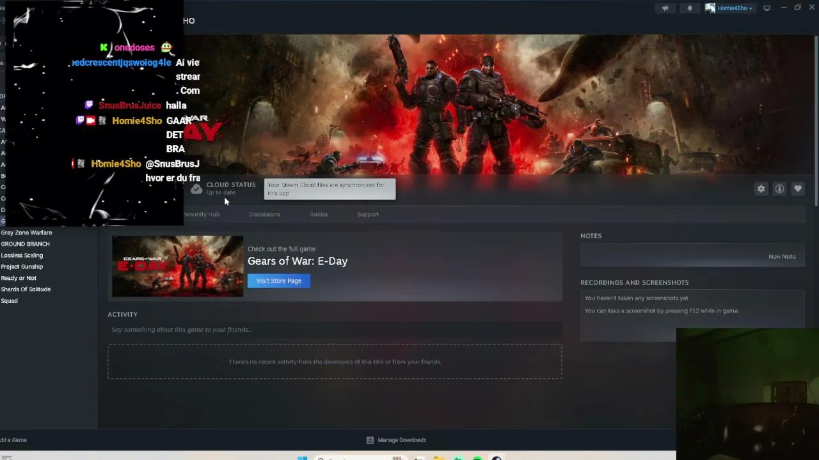The height and width of the screenshot is (460, 819).
Task: Expand the Homie4Sho account dropdown
Action: tap(735, 8)
